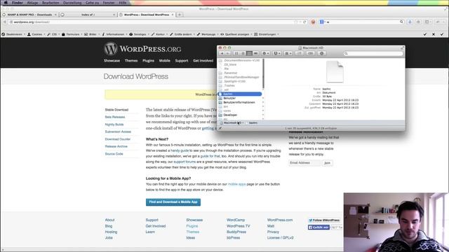Image resolution: width=449 pixels, height=252 pixels.
Task: Open the Informationen developer toolbar menu
Action: click(114, 34)
